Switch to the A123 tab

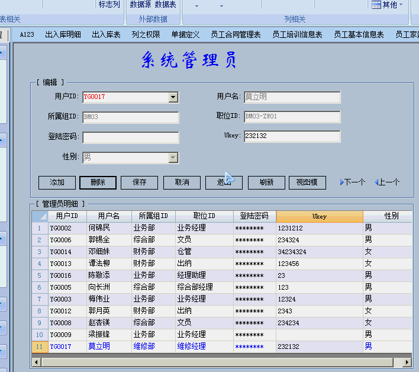tap(27, 34)
